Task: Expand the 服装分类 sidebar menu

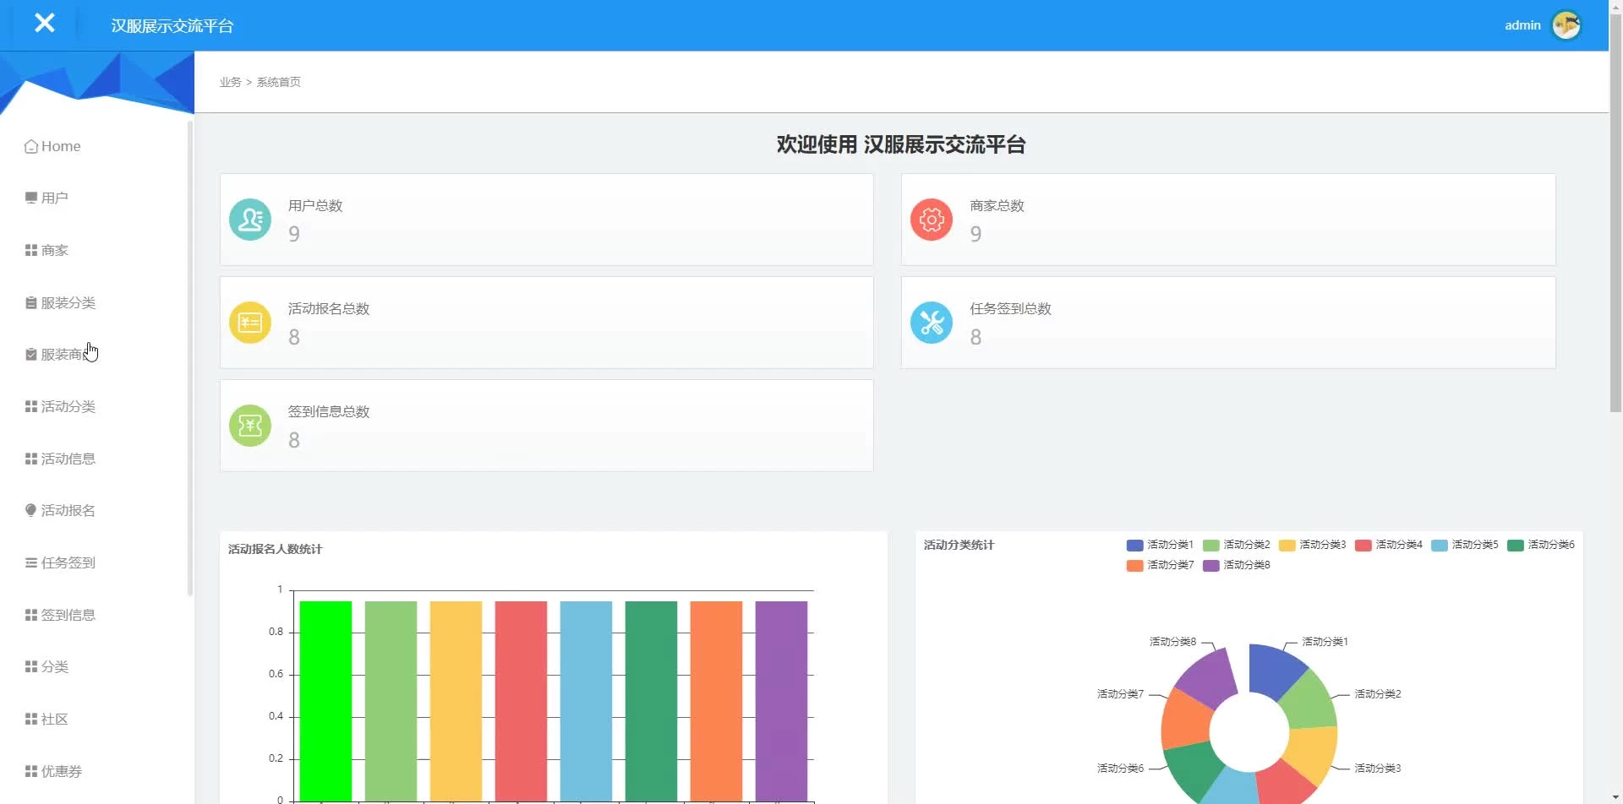Action: point(68,303)
